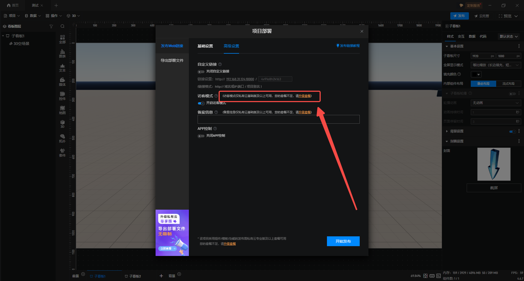Toggle the APP控制 switch

pos(201,136)
